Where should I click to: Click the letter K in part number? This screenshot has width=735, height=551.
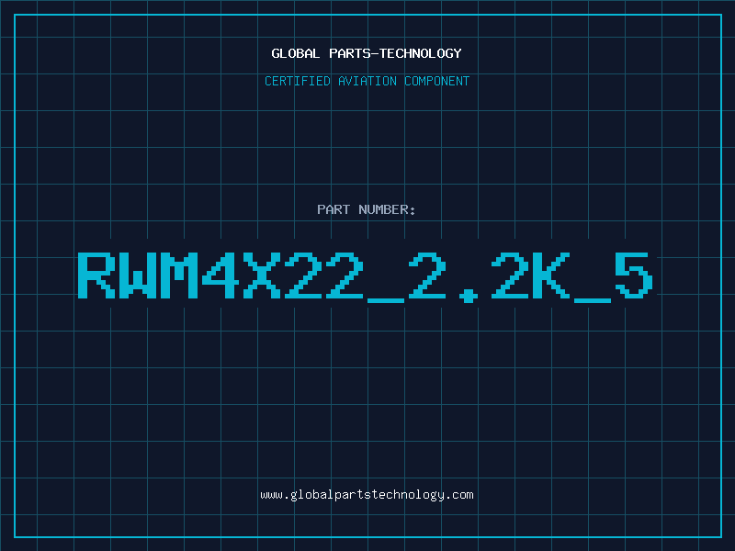coord(551,275)
